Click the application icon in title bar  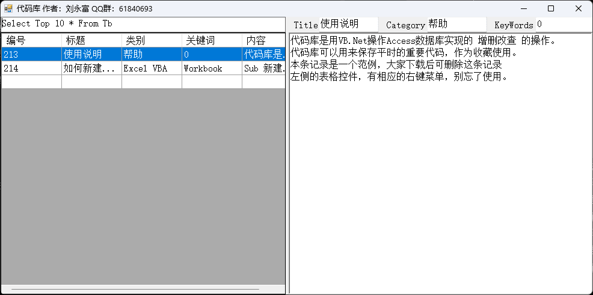8,8
